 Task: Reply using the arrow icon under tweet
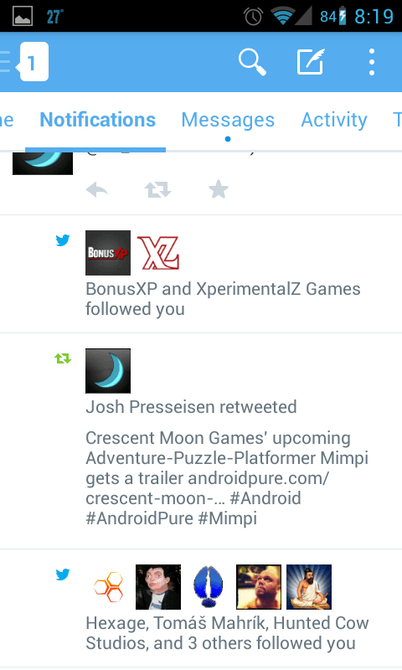click(96, 189)
